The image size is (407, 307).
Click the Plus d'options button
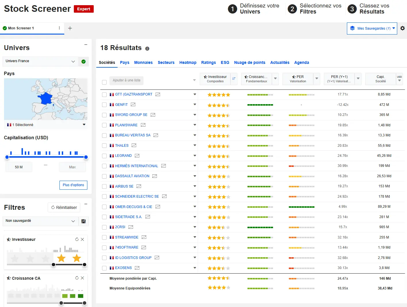click(73, 185)
